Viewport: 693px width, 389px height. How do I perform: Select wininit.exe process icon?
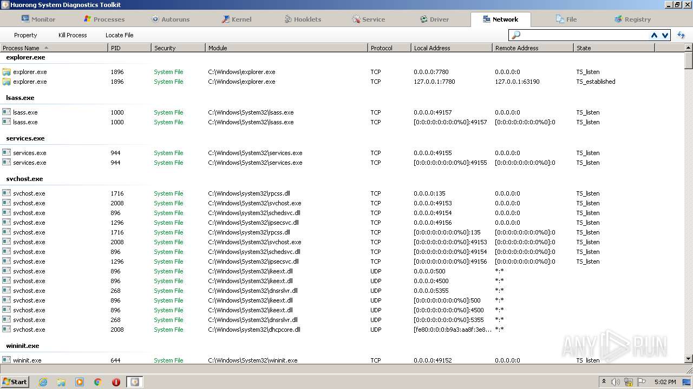point(6,360)
